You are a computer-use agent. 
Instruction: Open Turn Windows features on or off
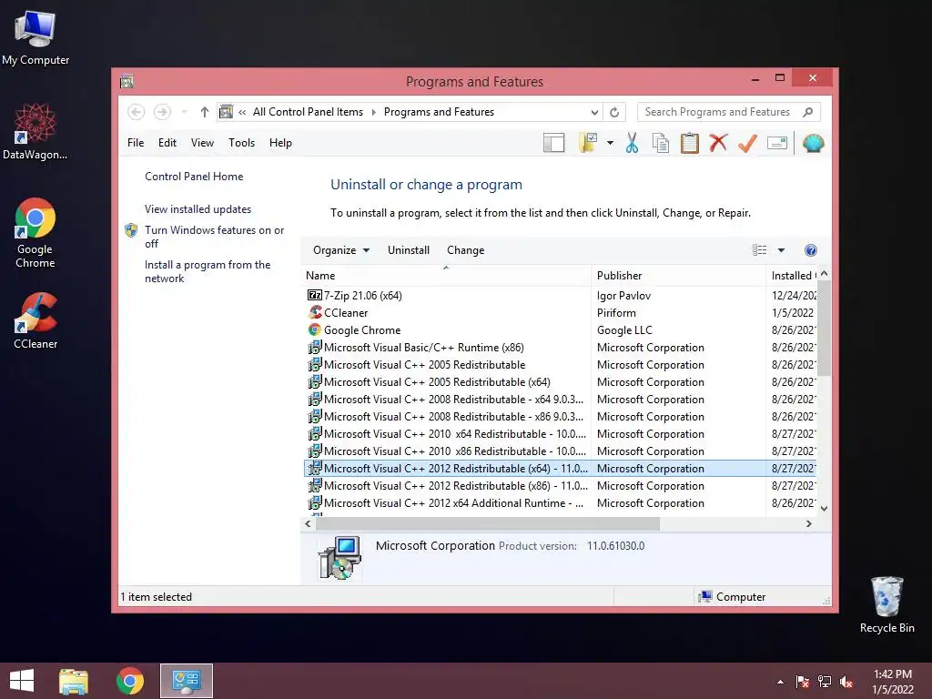pos(214,237)
